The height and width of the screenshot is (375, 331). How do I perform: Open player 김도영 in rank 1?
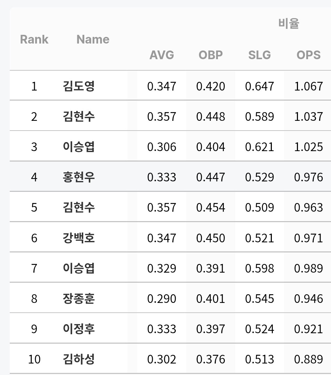click(79, 86)
